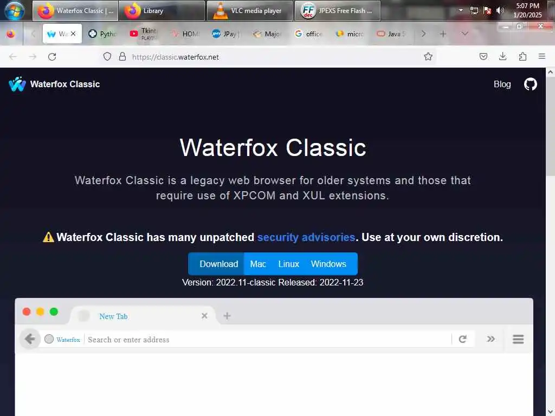Click the Action Center flag tray icon
Viewport: 555px width, 416px height.
487,10
